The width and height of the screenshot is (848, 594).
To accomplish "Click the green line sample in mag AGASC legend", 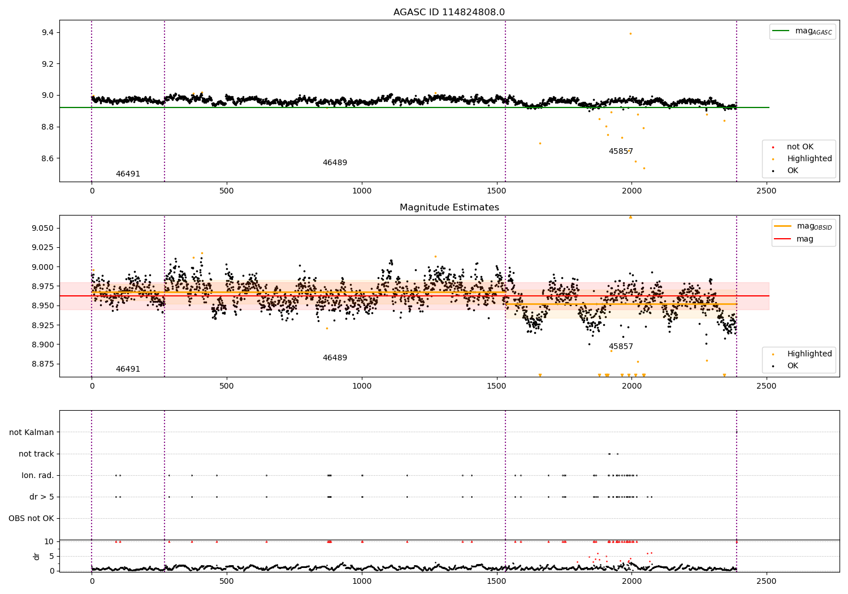I will click(782, 31).
